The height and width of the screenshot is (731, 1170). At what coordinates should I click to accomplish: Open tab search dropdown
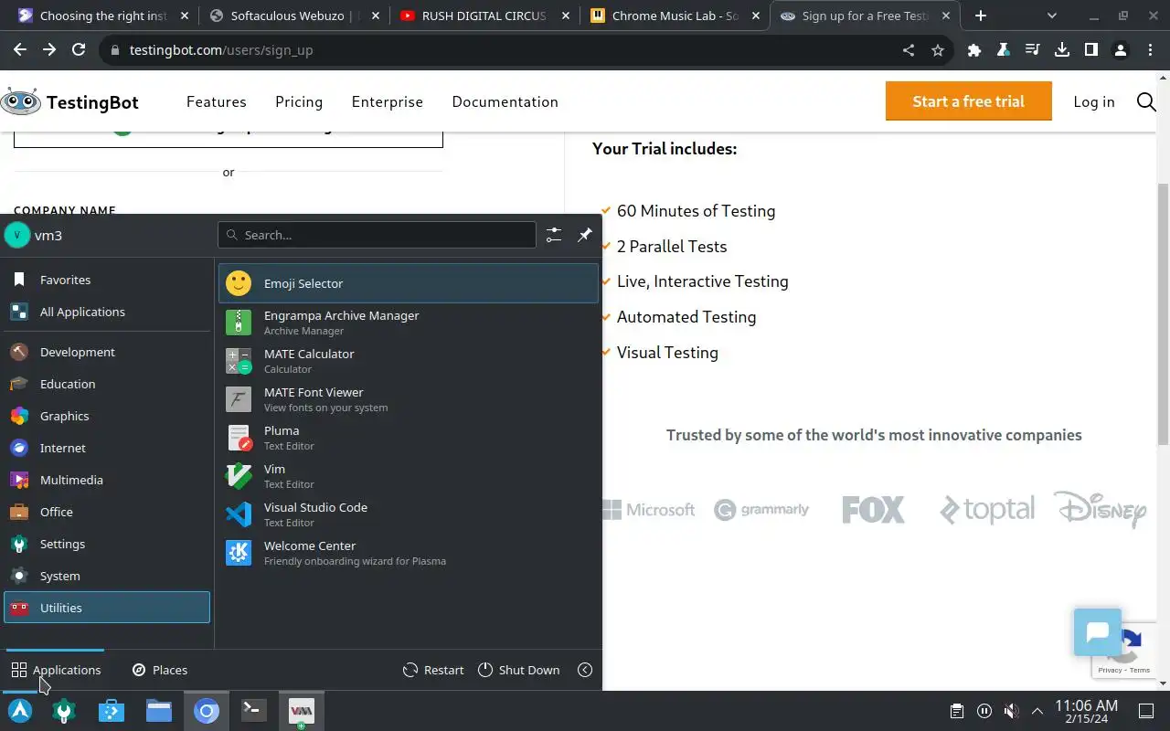click(x=1052, y=16)
